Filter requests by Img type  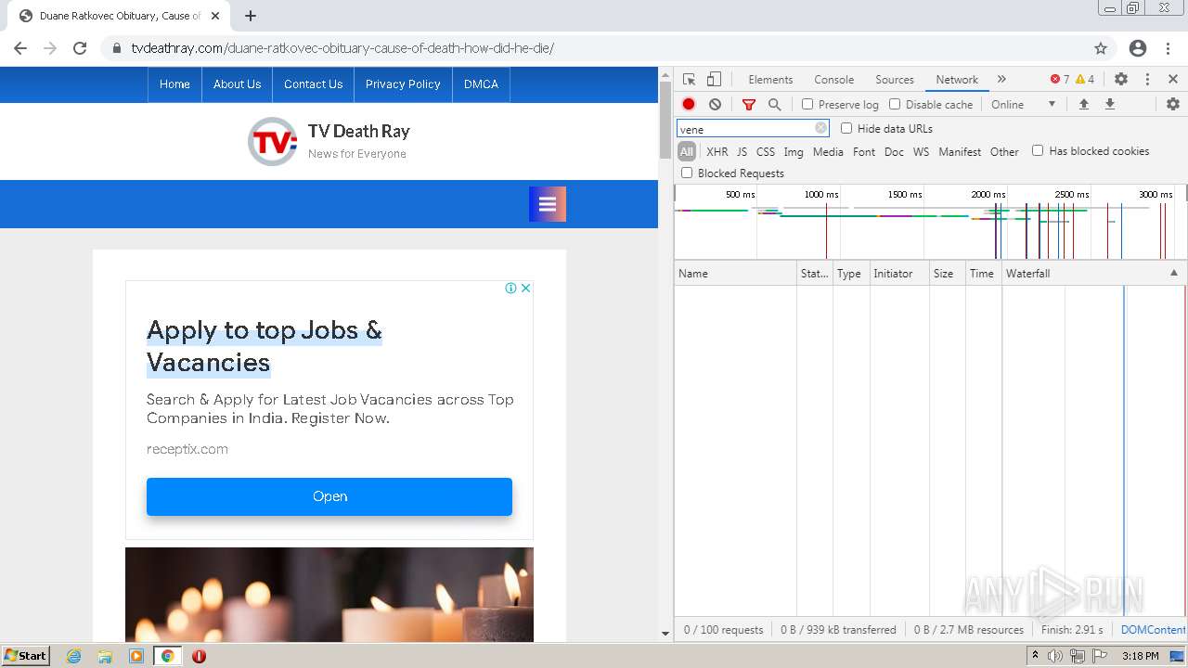(794, 152)
